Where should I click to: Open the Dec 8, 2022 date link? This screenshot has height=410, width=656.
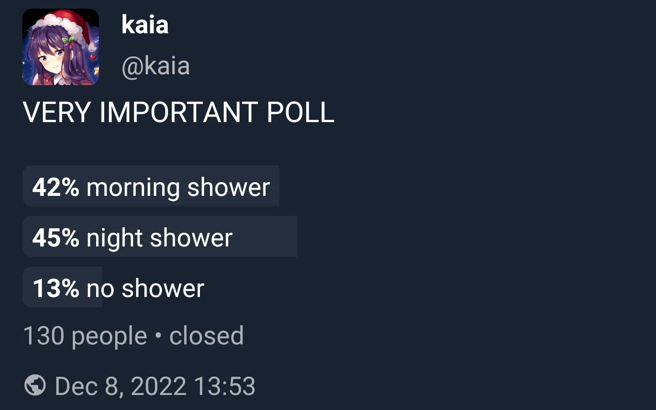tap(121, 386)
